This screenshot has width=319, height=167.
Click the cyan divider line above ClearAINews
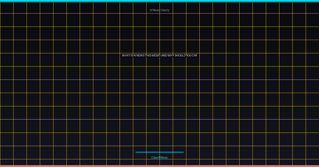[x=159, y=152]
